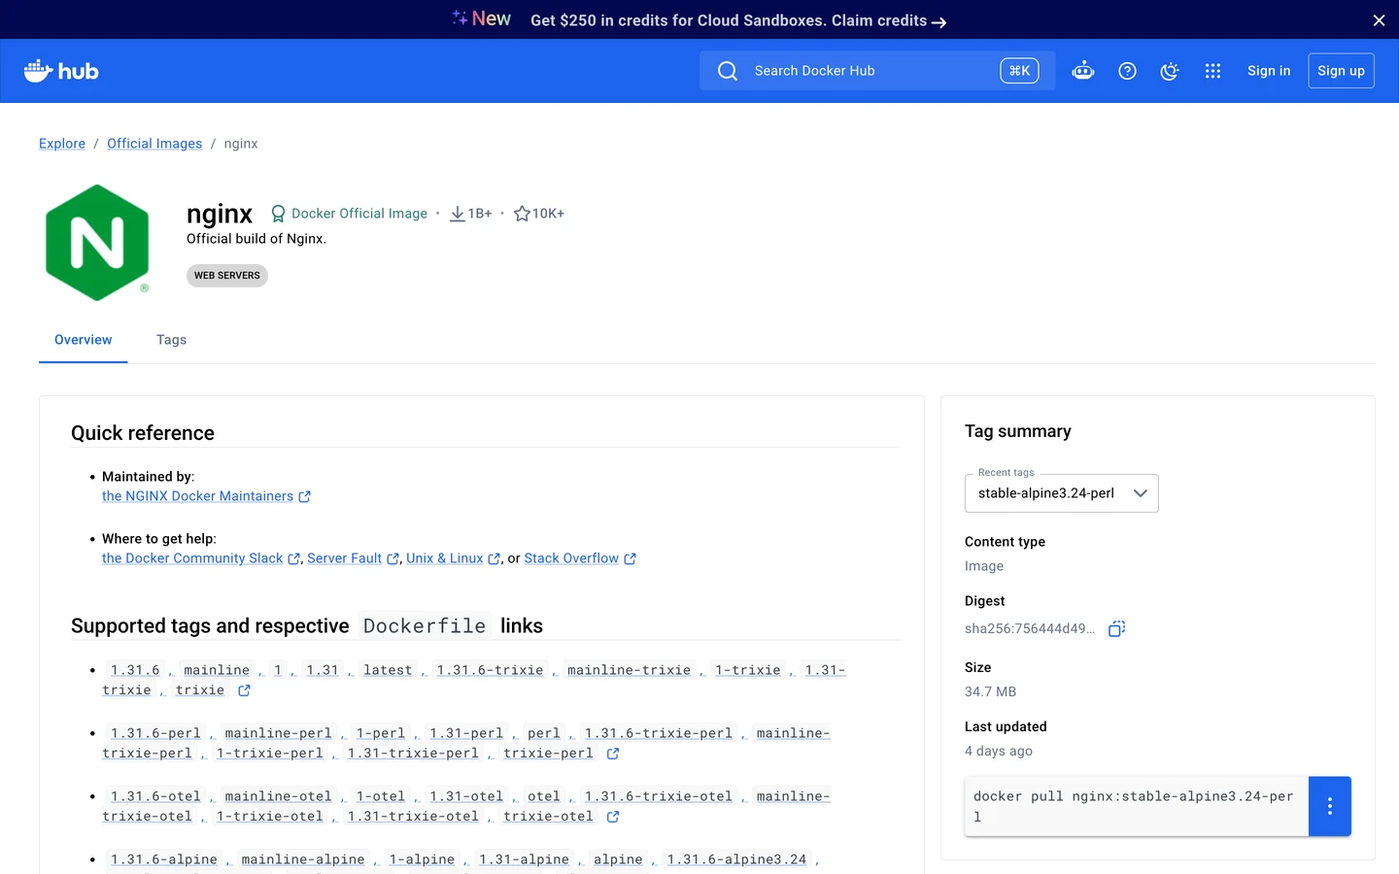
Task: Copy the sha256 digest
Action: pyautogui.click(x=1117, y=628)
